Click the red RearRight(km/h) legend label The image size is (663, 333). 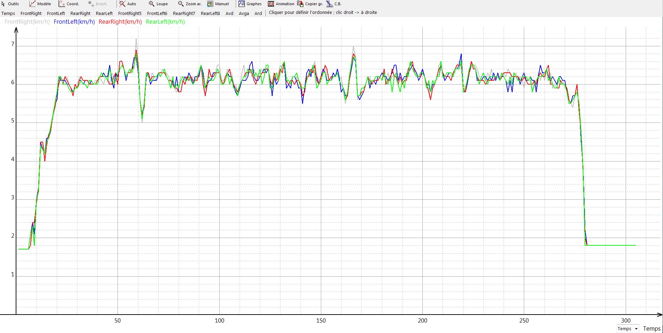(x=120, y=22)
